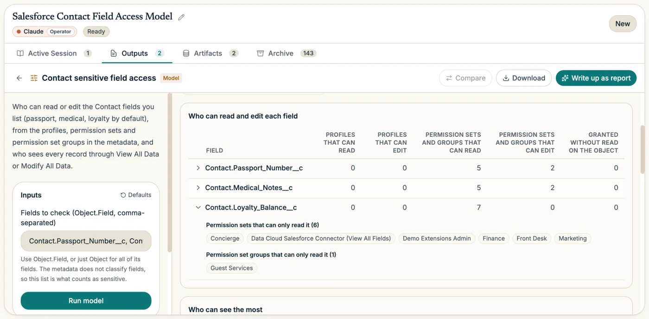Open the Active Session tab
The height and width of the screenshot is (319, 649).
pos(54,53)
